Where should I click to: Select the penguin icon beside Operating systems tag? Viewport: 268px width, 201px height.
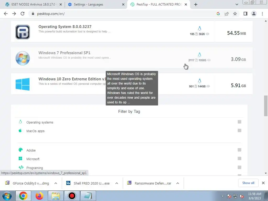click(x=20, y=122)
